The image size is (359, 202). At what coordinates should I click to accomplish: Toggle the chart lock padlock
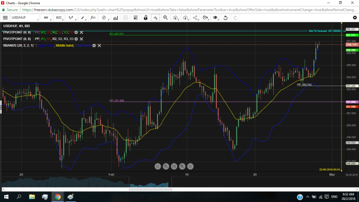145,17
